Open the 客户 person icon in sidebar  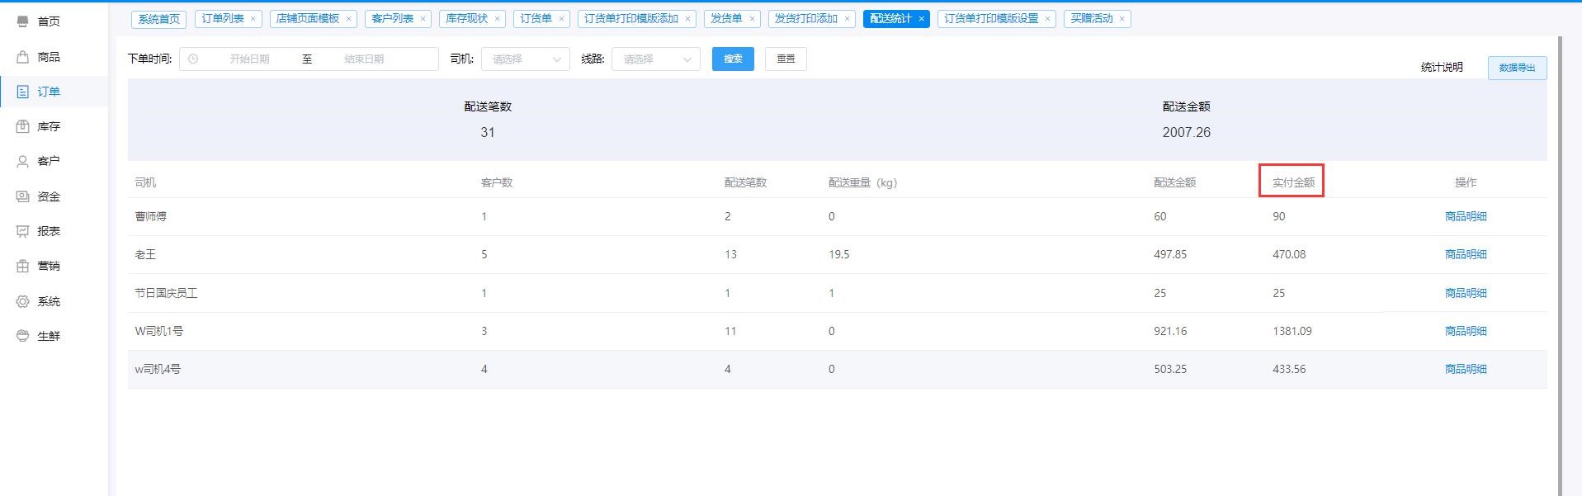pos(23,162)
